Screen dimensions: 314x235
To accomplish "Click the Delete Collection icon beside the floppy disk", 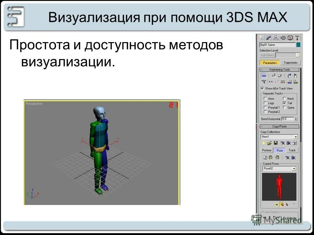I will (x=283, y=143).
